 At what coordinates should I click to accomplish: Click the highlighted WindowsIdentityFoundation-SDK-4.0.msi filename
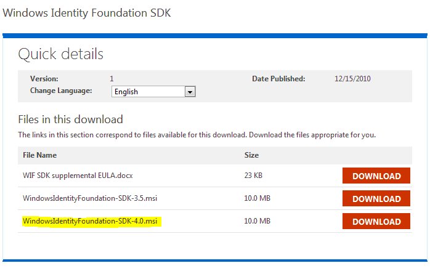pos(92,221)
